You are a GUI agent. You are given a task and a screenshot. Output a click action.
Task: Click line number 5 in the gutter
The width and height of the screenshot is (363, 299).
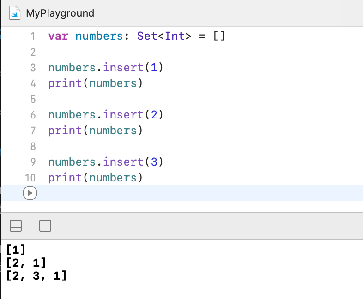32,99
